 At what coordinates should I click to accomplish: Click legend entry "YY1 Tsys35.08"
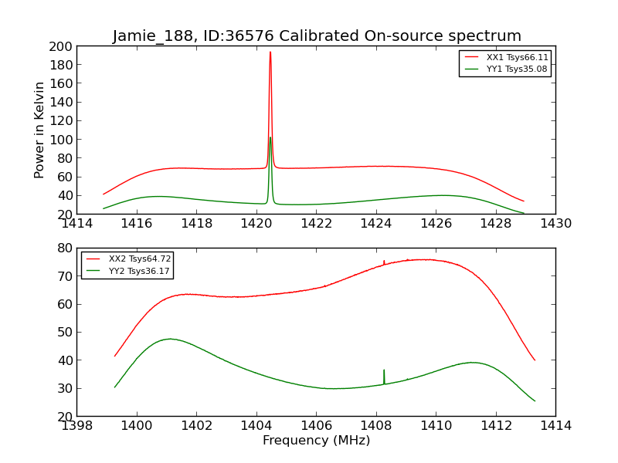coord(517,69)
